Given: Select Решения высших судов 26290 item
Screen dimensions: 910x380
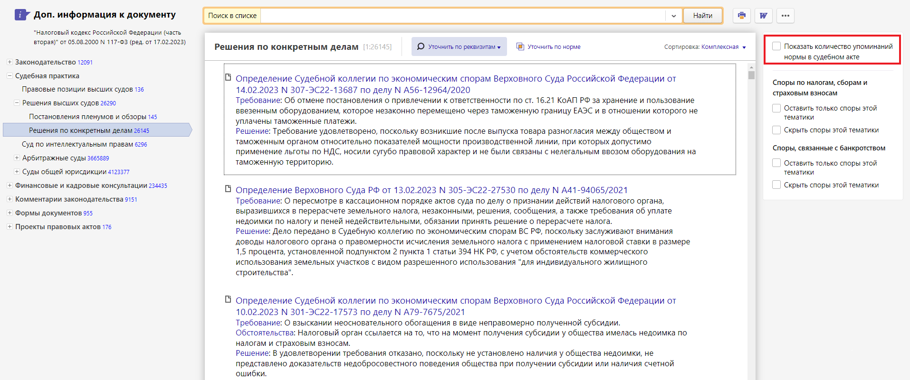Looking at the screenshot, I should coord(69,103).
